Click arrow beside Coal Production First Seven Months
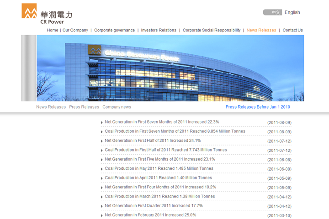 pyautogui.click(x=102, y=132)
